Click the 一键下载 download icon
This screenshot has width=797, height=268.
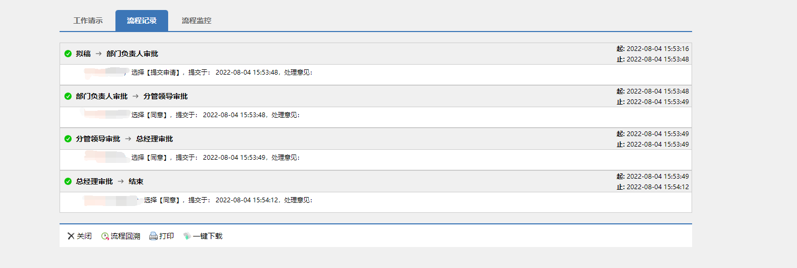pyautogui.click(x=187, y=236)
